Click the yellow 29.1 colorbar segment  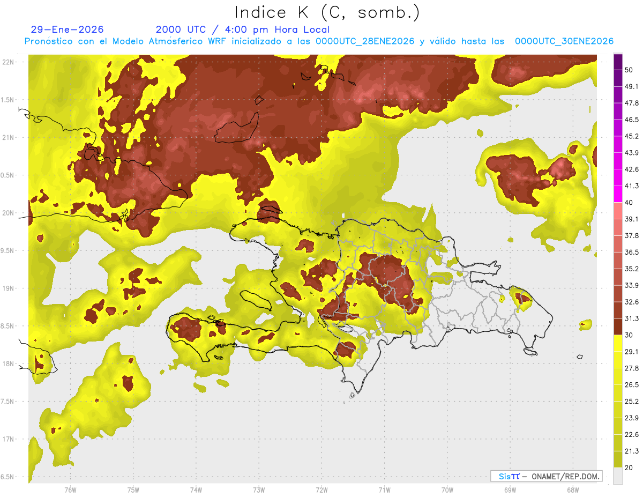click(618, 343)
